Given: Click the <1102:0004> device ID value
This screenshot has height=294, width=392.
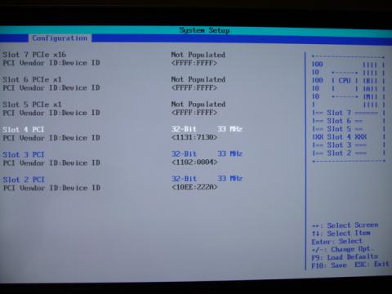Looking at the screenshot, I should tap(194, 162).
